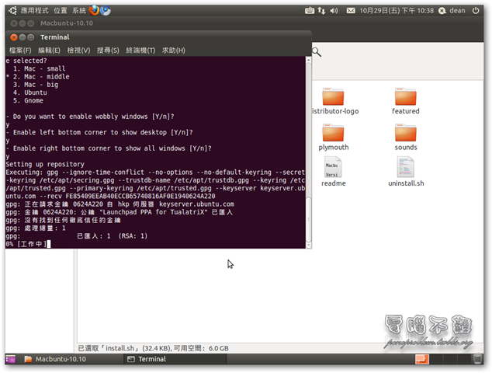Switch to Macbuntu-10.10 window in taskbar
492x373 pixels.
pyautogui.click(x=60, y=359)
